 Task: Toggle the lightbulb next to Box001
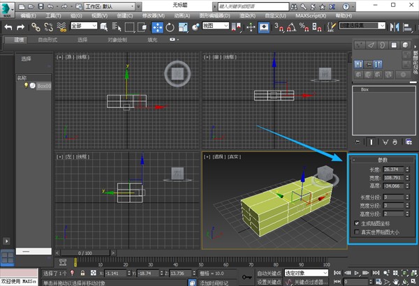tap(27, 85)
